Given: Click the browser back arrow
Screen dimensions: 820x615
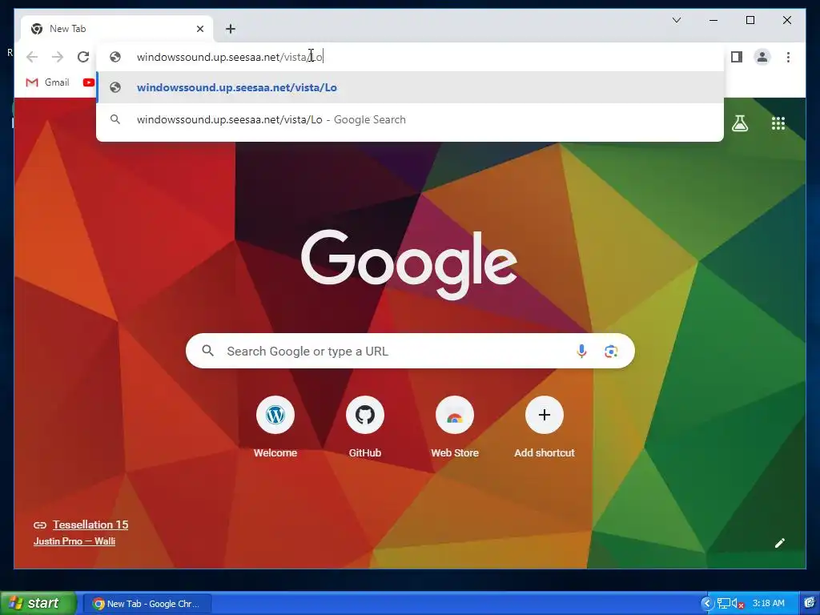Looking at the screenshot, I should (32, 57).
